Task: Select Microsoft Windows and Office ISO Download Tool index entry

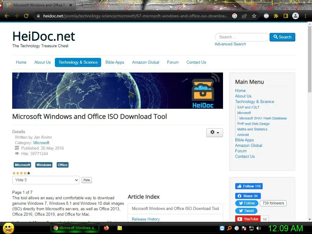Action: tap(175, 208)
